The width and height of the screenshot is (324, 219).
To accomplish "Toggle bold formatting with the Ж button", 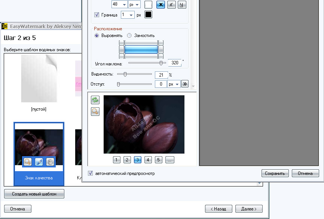I will click(161, 4).
